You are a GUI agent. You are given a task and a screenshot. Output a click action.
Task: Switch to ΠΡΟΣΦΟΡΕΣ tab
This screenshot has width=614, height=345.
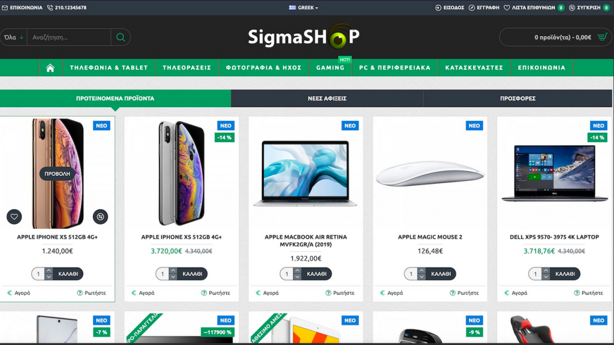517,99
